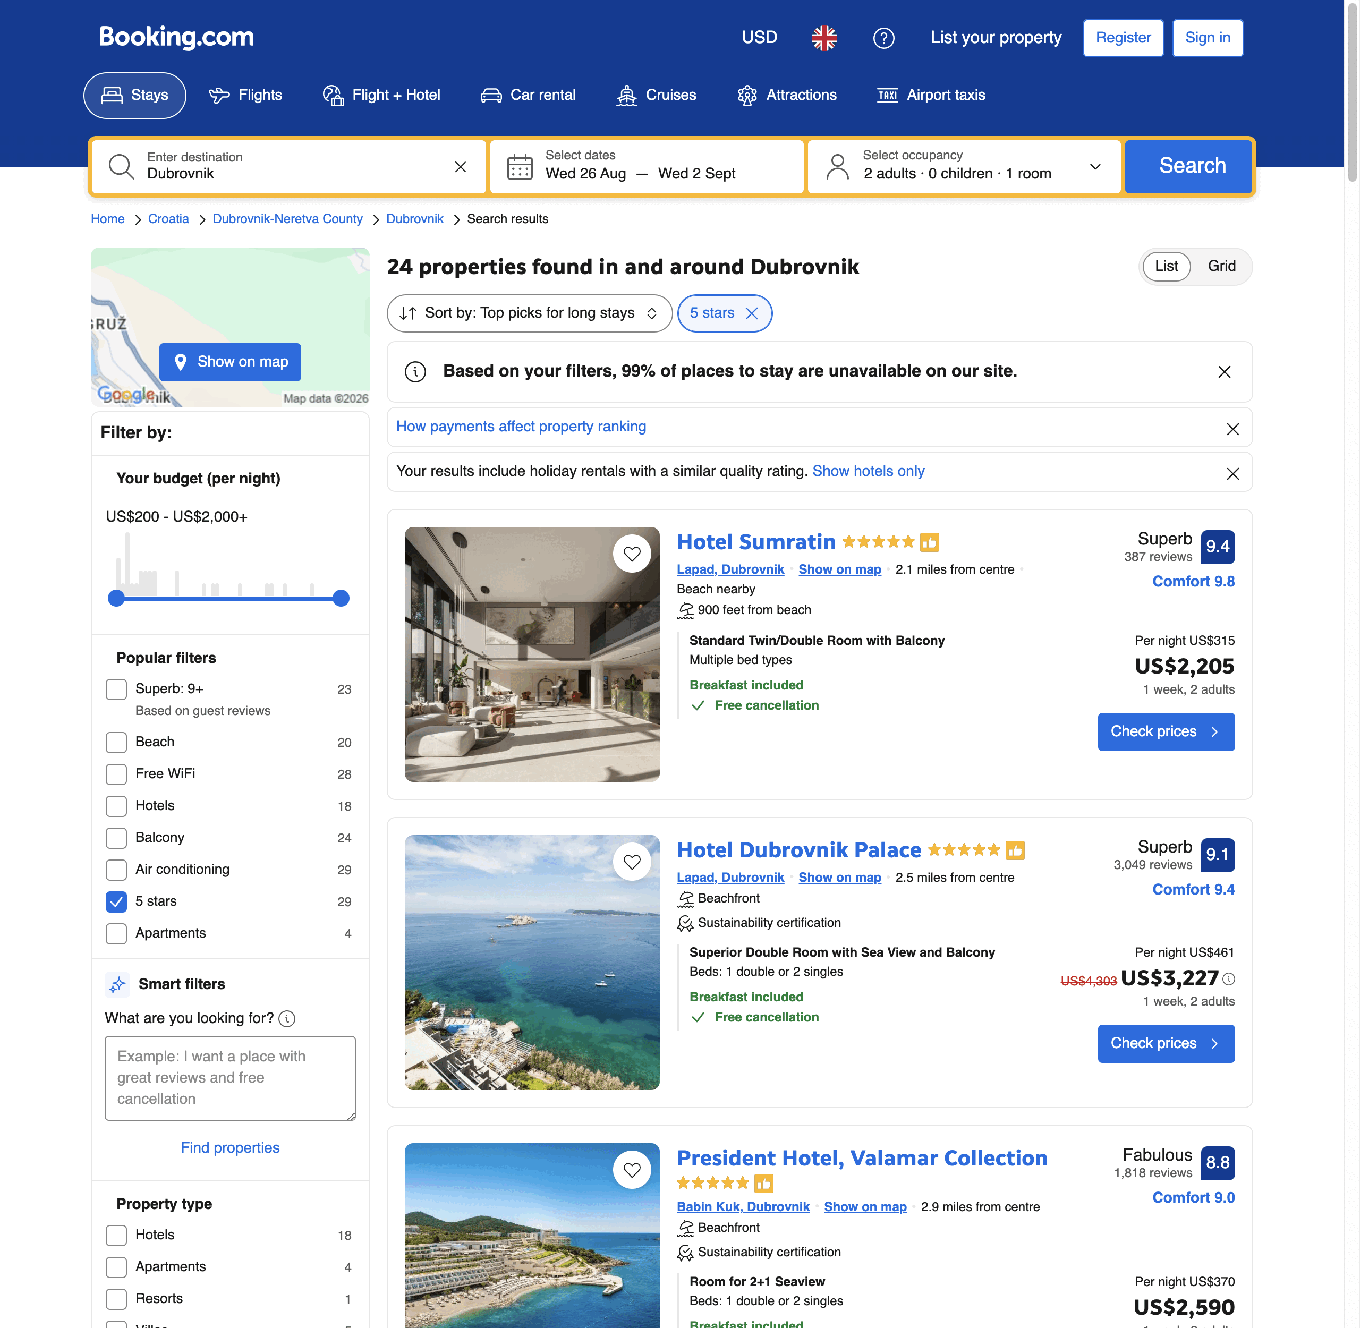
Task: Remove the 5 stars filter chip
Action: pyautogui.click(x=752, y=313)
